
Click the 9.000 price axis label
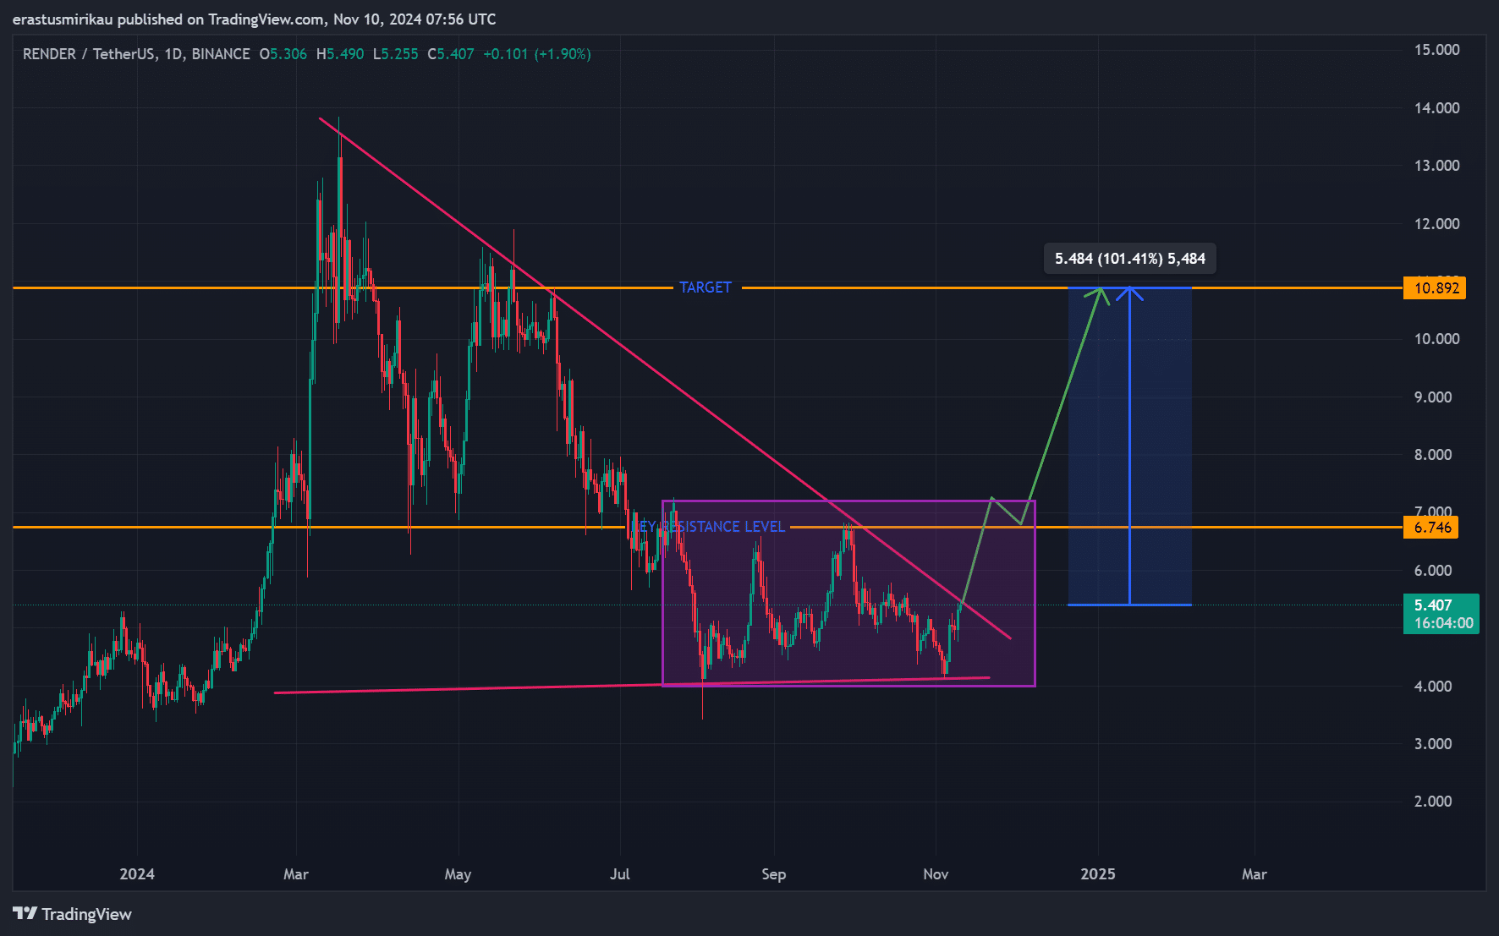(x=1433, y=397)
